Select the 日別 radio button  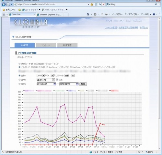(x=19, y=76)
